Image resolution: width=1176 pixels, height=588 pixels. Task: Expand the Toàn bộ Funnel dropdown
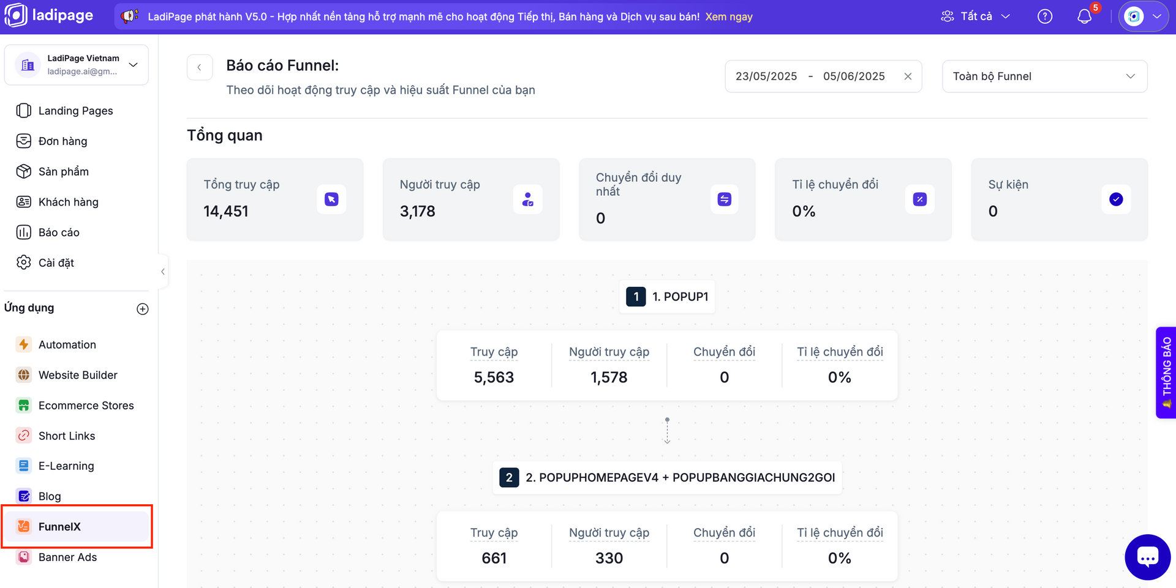click(x=1044, y=76)
